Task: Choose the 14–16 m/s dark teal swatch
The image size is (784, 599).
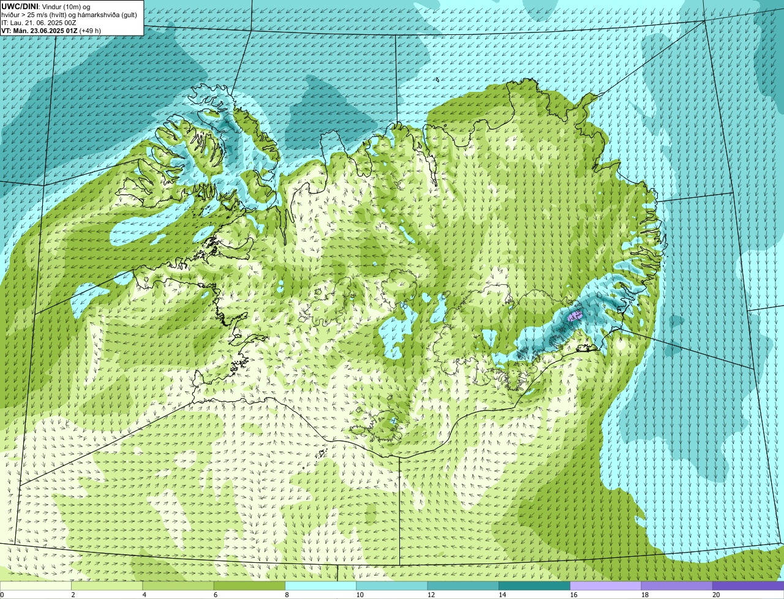Action: (535, 586)
